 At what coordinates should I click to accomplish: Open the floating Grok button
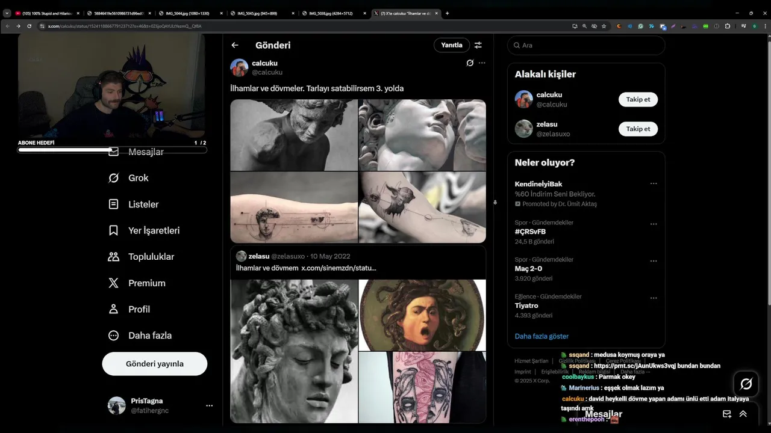click(x=746, y=384)
